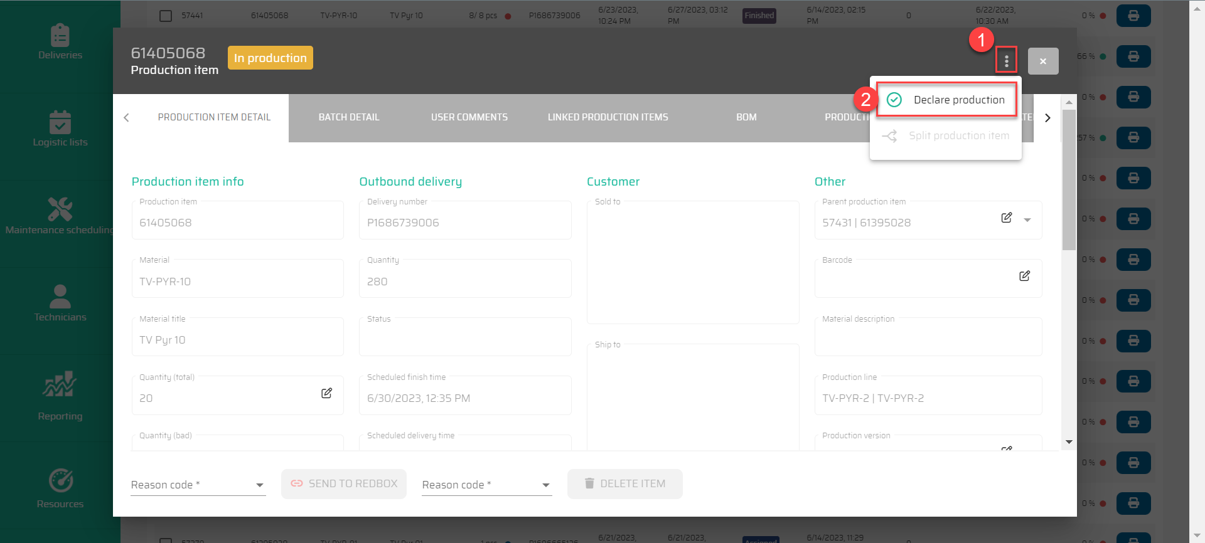This screenshot has width=1205, height=543.
Task: Tick the checkbox for row 57441
Action: coord(166,16)
